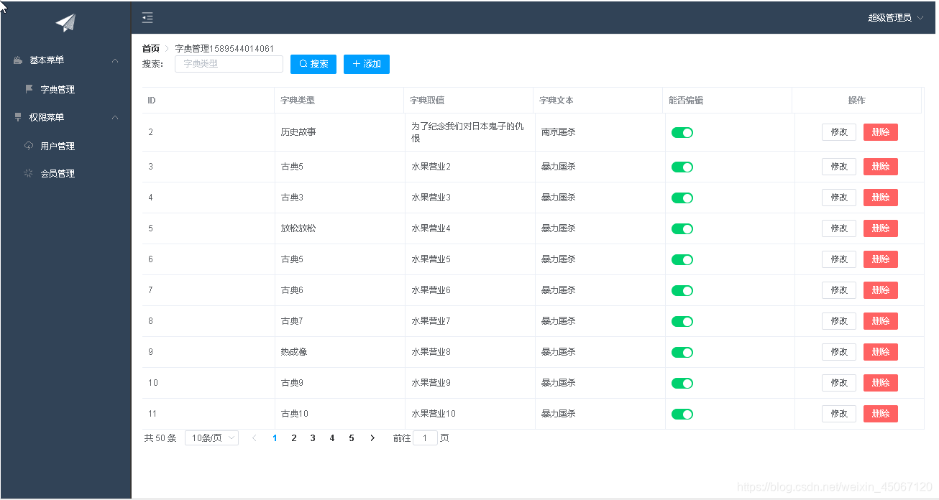The height and width of the screenshot is (500, 939).
Task: Click 删除 for row ID 5
Action: pyautogui.click(x=881, y=228)
